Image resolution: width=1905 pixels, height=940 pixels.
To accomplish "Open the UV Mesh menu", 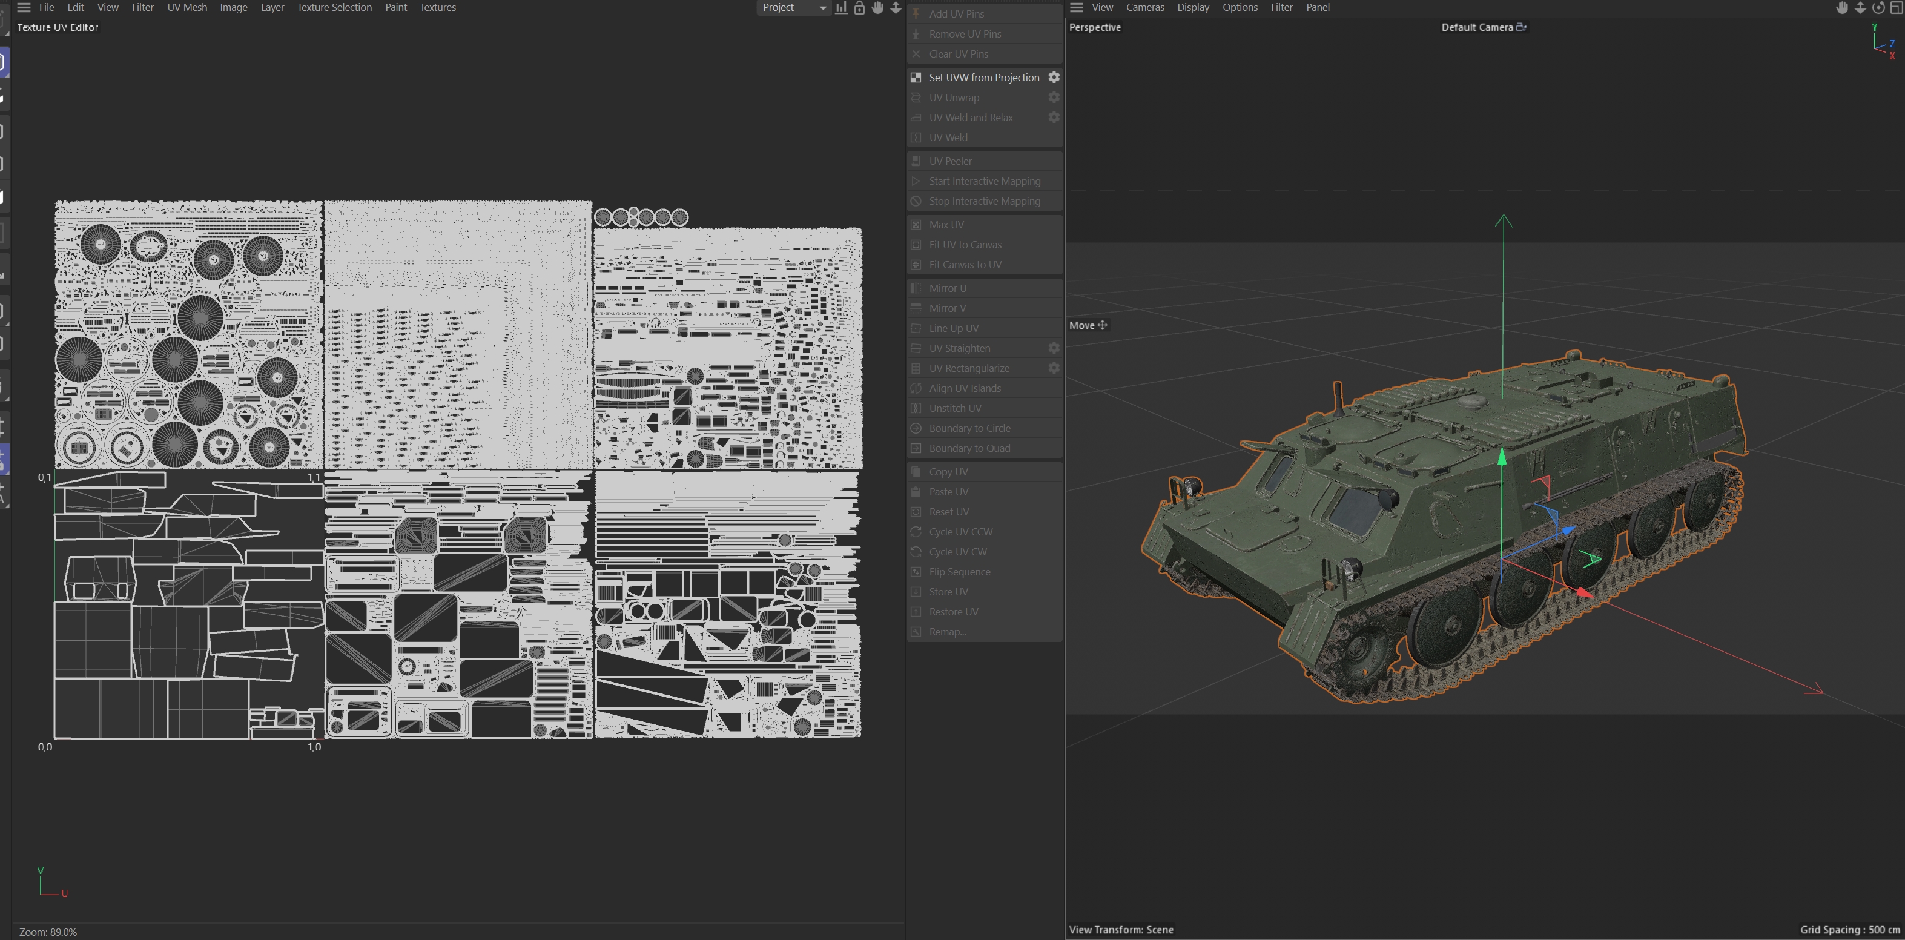I will point(187,7).
